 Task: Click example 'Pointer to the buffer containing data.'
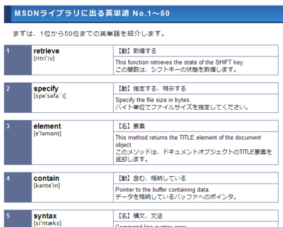(163, 189)
